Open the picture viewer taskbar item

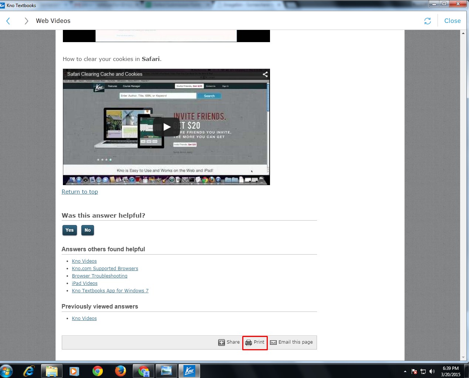166,371
